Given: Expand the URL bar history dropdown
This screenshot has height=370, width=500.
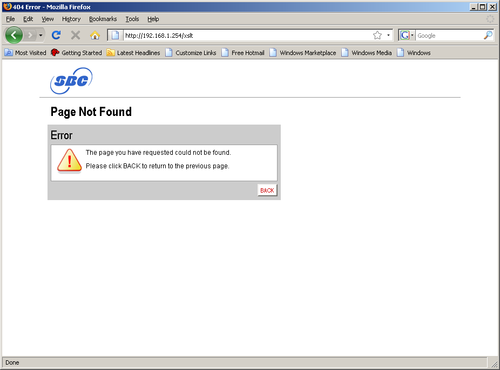Looking at the screenshot, I should (388, 35).
